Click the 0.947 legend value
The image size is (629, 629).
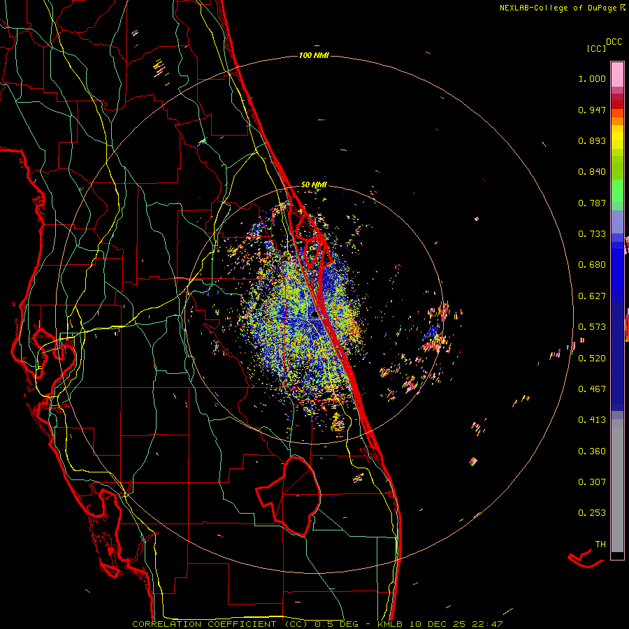coord(592,110)
